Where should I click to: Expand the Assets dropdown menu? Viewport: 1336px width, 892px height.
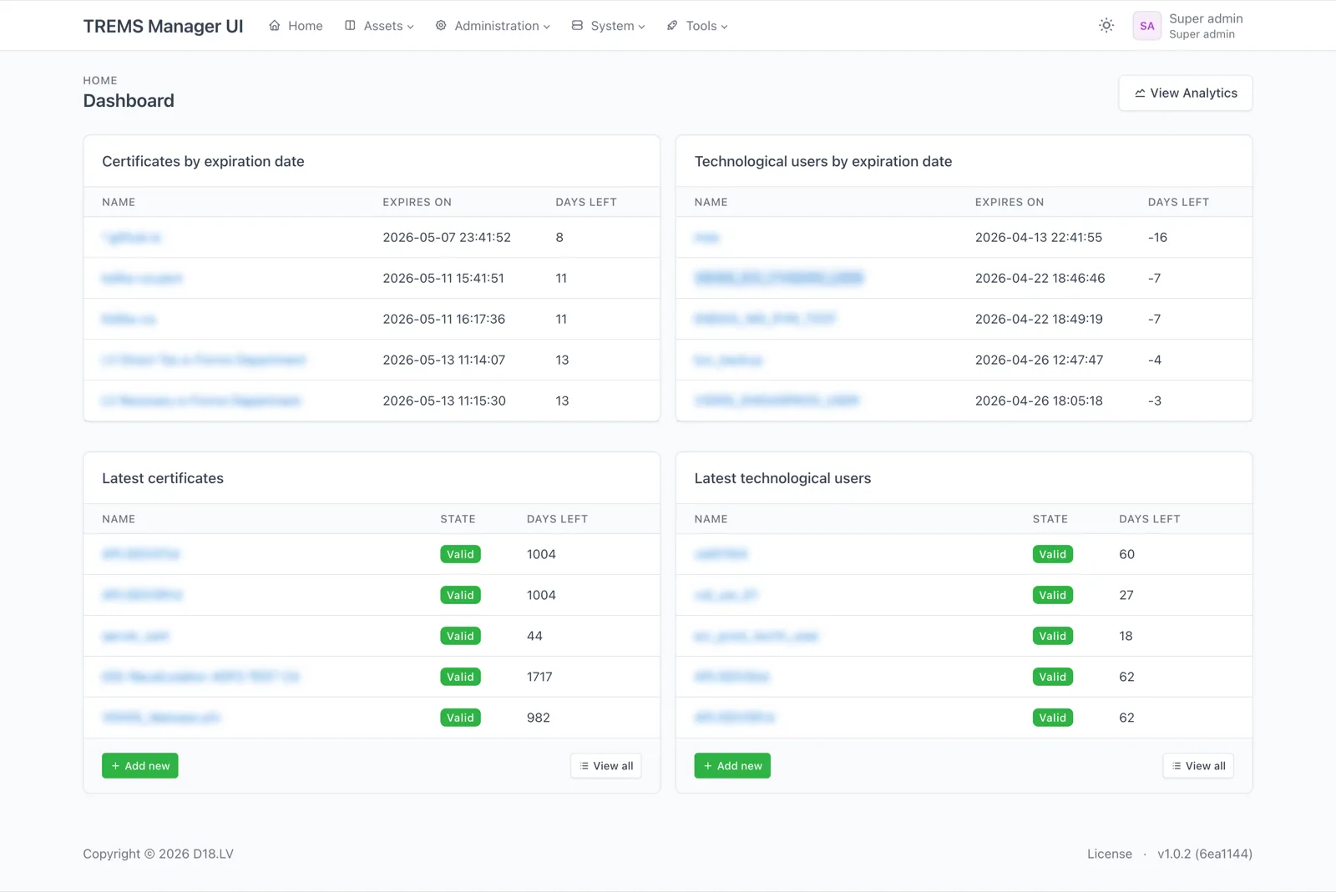[411, 26]
